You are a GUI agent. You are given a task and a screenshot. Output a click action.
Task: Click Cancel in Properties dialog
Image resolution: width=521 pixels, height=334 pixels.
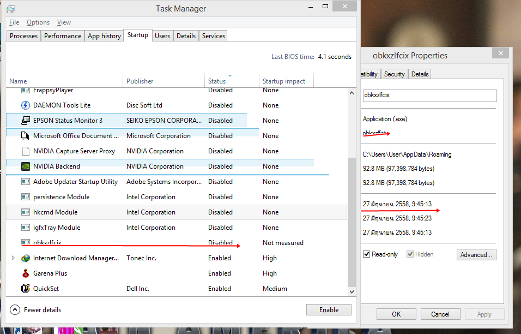440,314
